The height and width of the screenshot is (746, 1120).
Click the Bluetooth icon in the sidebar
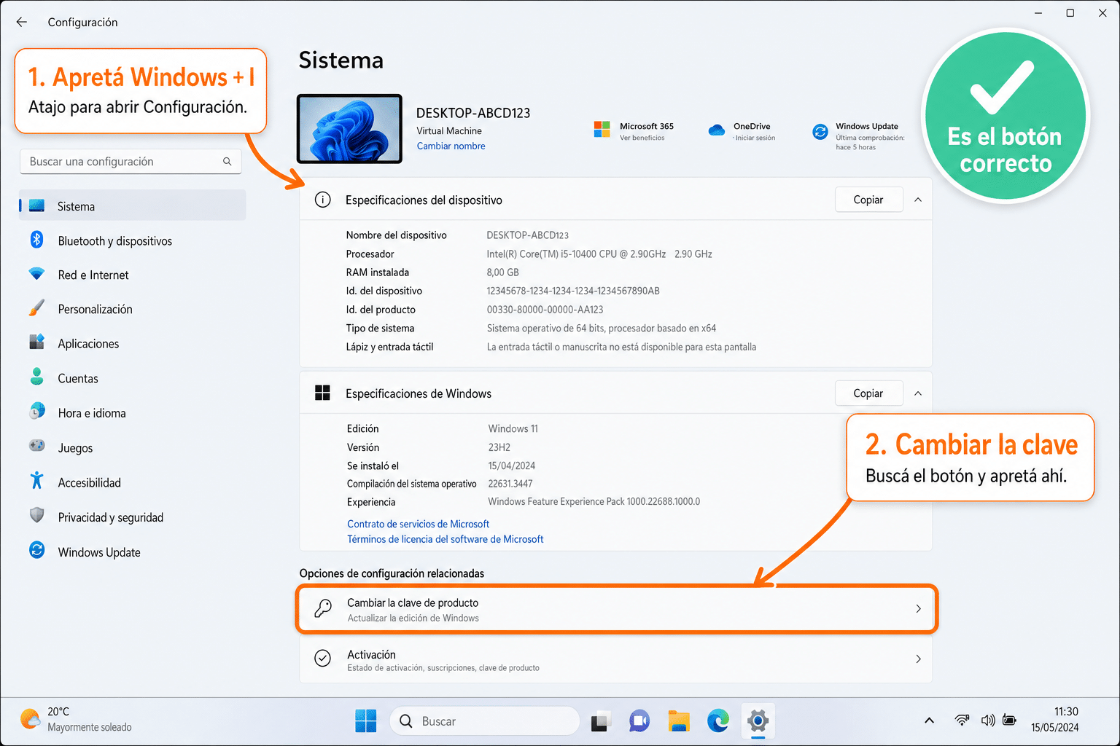(36, 240)
